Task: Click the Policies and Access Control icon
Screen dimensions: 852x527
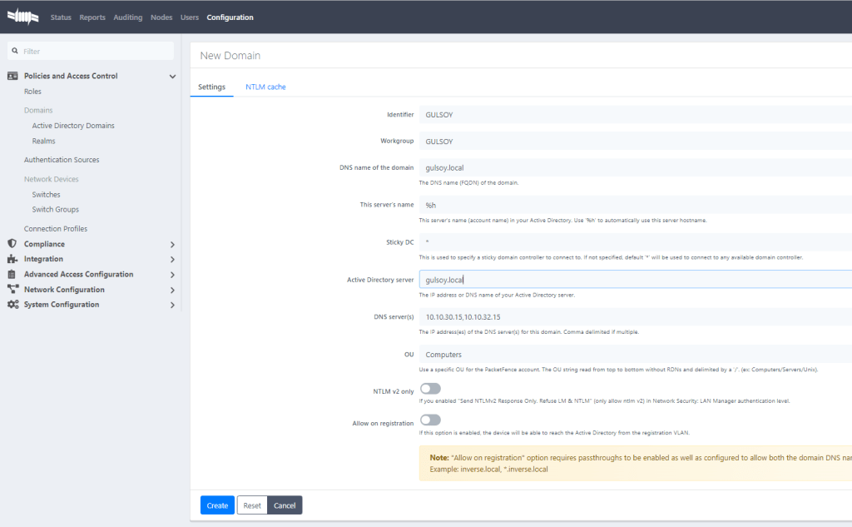Action: coord(12,76)
